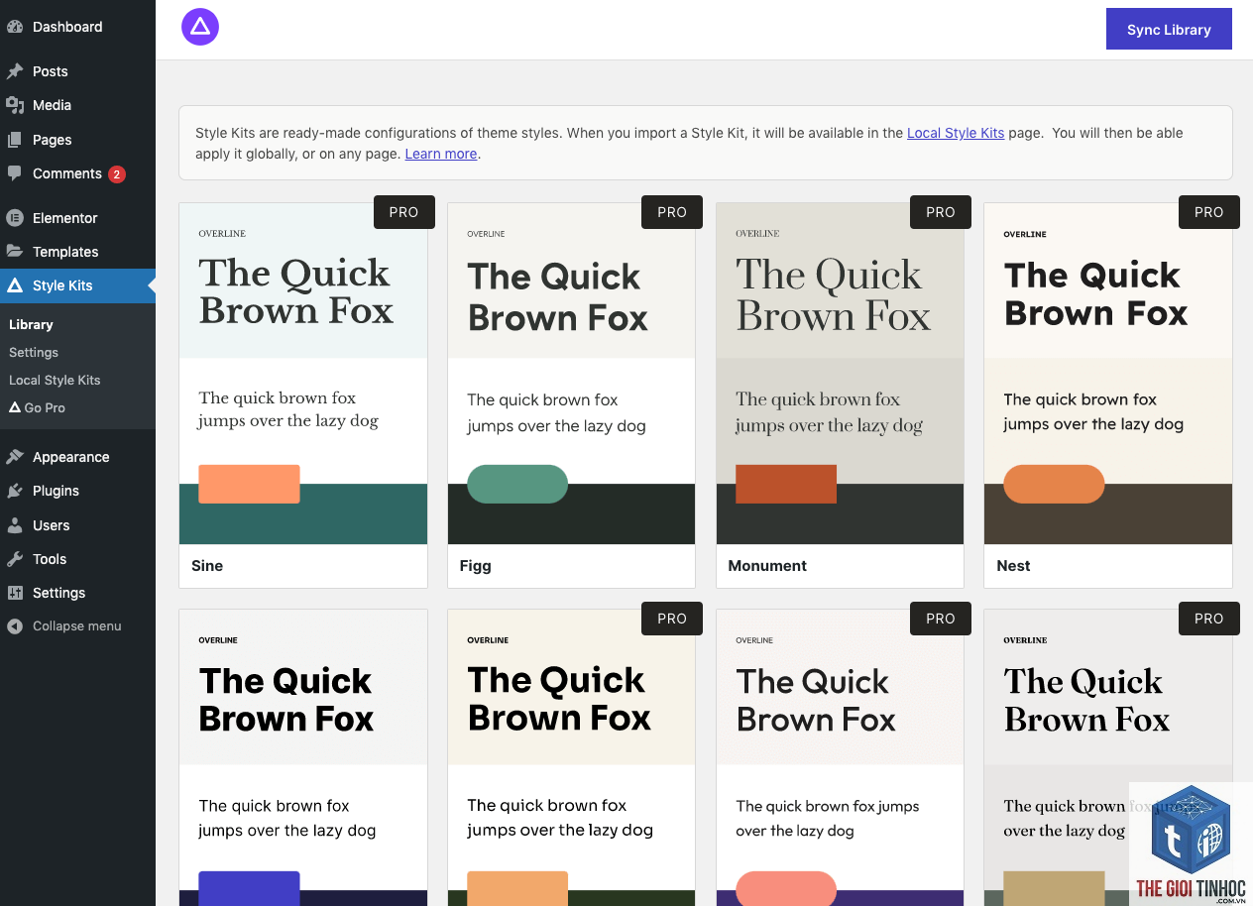This screenshot has width=1253, height=906.
Task: Click the Posts pushpin icon
Action: point(15,71)
